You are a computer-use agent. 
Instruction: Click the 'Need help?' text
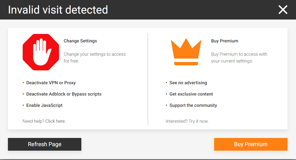coord(33,121)
